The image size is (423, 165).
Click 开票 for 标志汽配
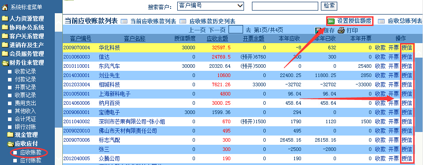[393, 140]
